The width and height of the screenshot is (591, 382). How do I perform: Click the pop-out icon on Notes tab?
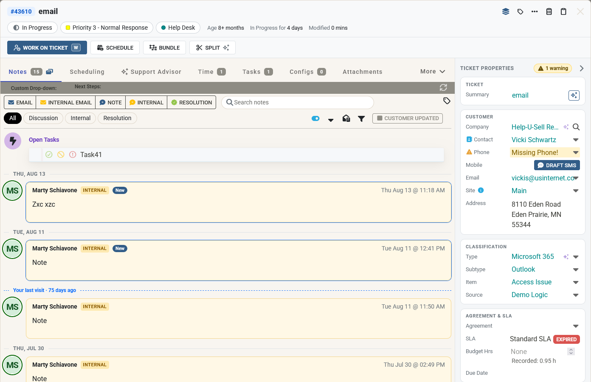click(x=50, y=72)
